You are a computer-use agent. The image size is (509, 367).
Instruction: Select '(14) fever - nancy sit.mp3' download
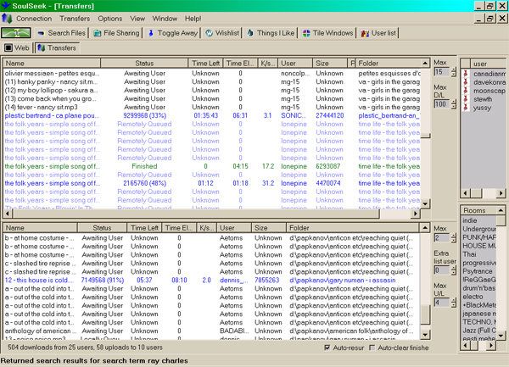tap(212, 107)
